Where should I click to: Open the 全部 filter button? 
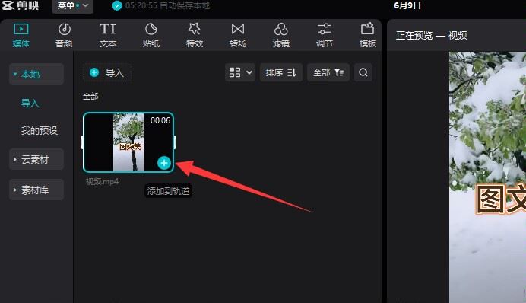[328, 72]
